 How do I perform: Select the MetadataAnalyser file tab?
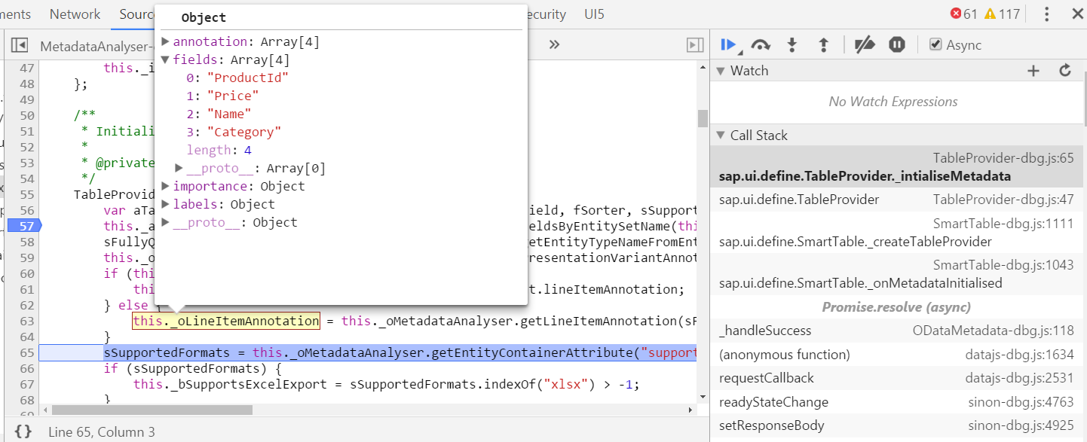pos(96,46)
